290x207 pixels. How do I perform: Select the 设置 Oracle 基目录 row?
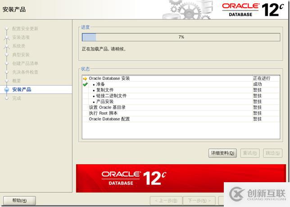click(181, 107)
